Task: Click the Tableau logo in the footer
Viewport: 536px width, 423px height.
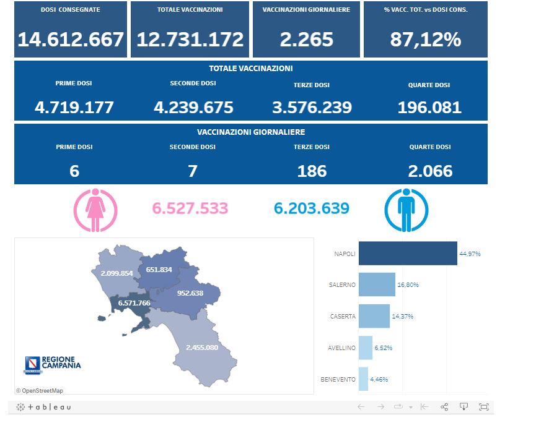Action: pyautogui.click(x=43, y=407)
